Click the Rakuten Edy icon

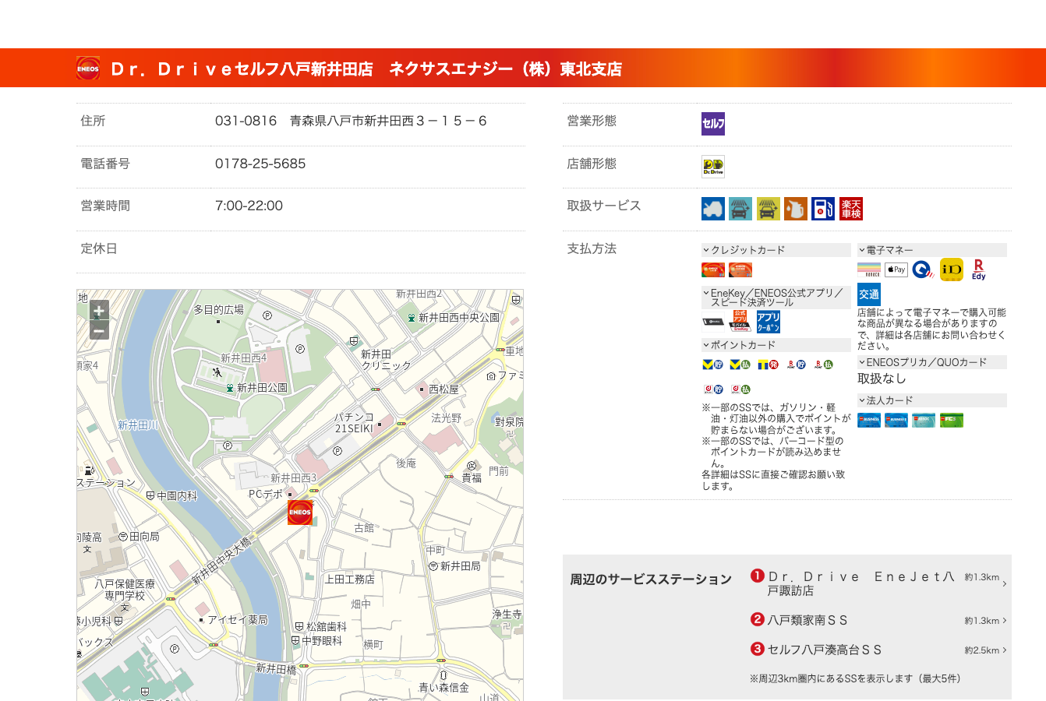click(x=979, y=270)
